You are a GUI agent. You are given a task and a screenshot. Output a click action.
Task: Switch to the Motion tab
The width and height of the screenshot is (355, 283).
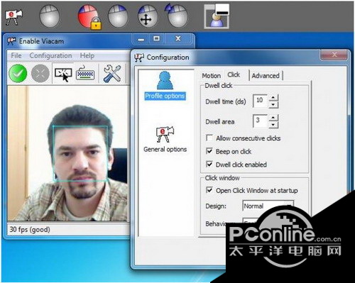pyautogui.click(x=211, y=76)
